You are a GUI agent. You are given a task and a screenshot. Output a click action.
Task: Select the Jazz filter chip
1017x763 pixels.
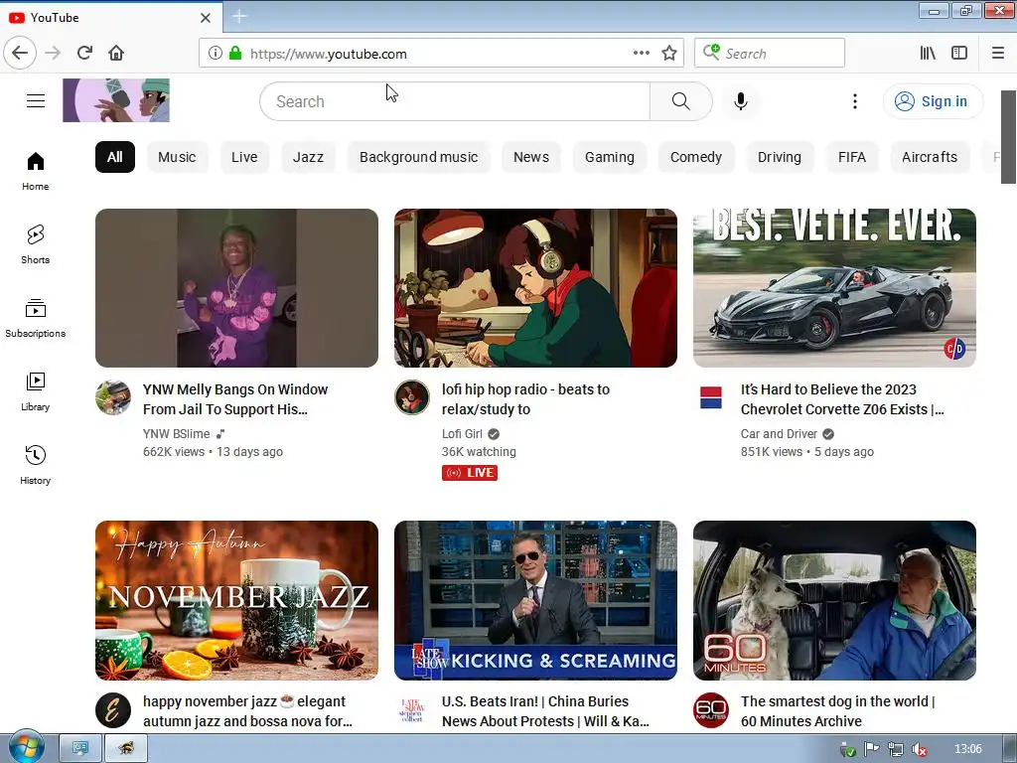308,157
